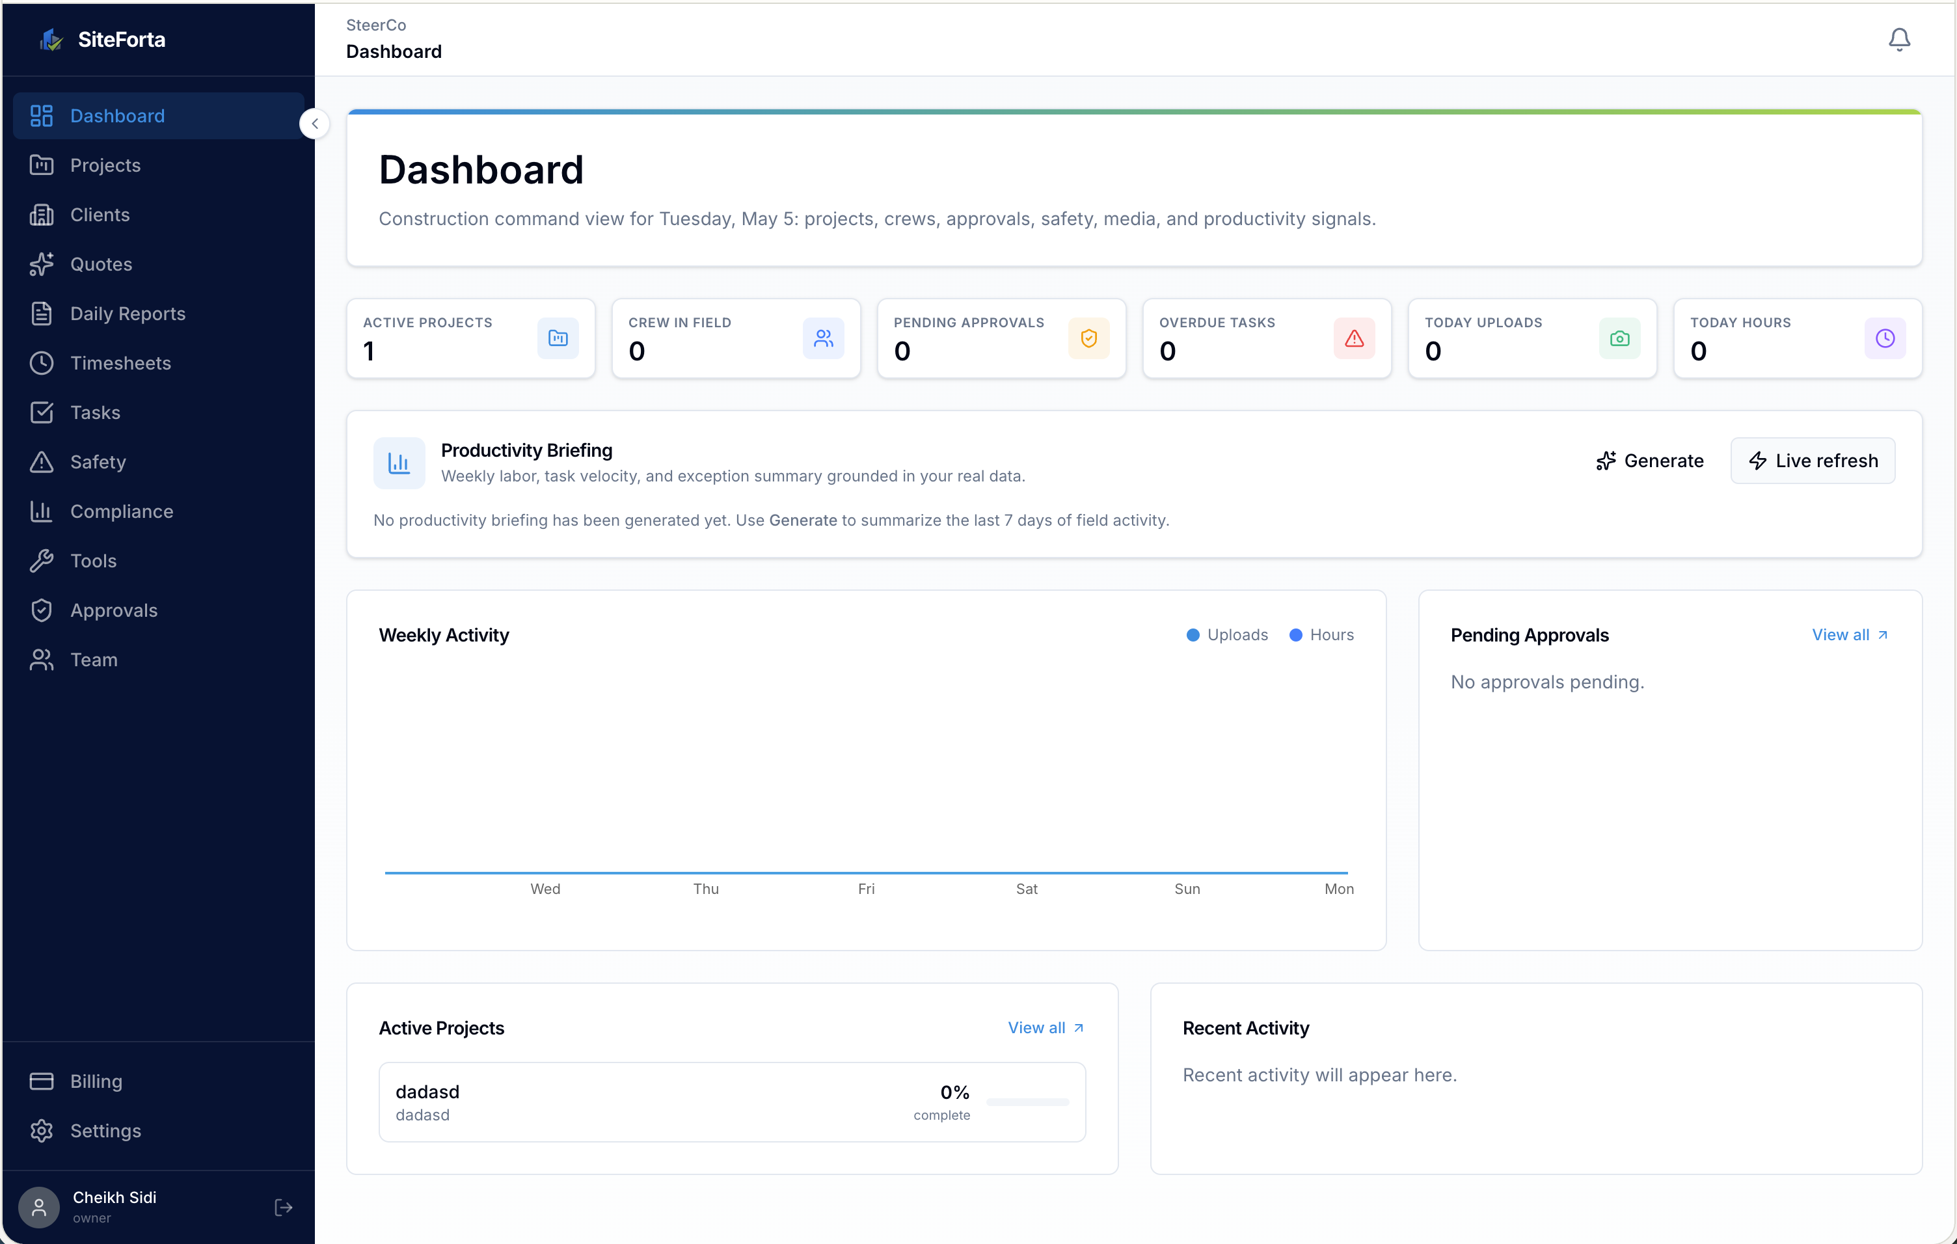
Task: Click the "owner" role label
Action: [x=92, y=1217]
